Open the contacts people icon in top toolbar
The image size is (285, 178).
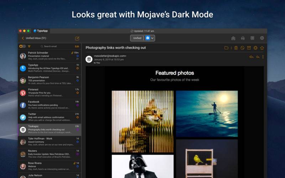[243, 38]
